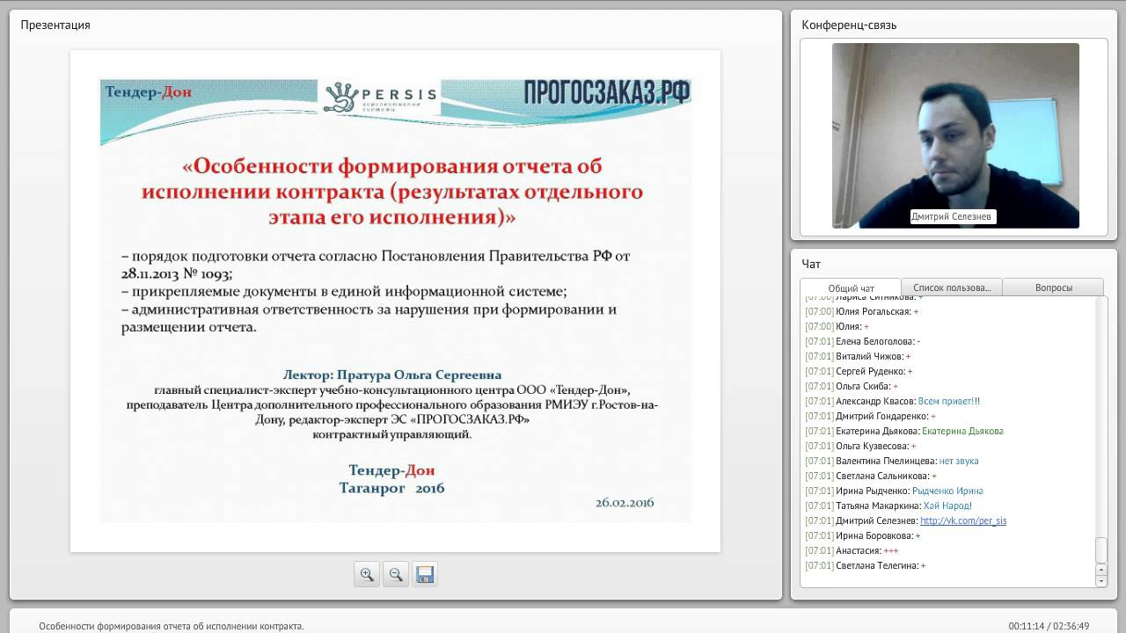1126x633 pixels.
Task: Click the date 26.02.2016 on the slide
Action: 625,503
